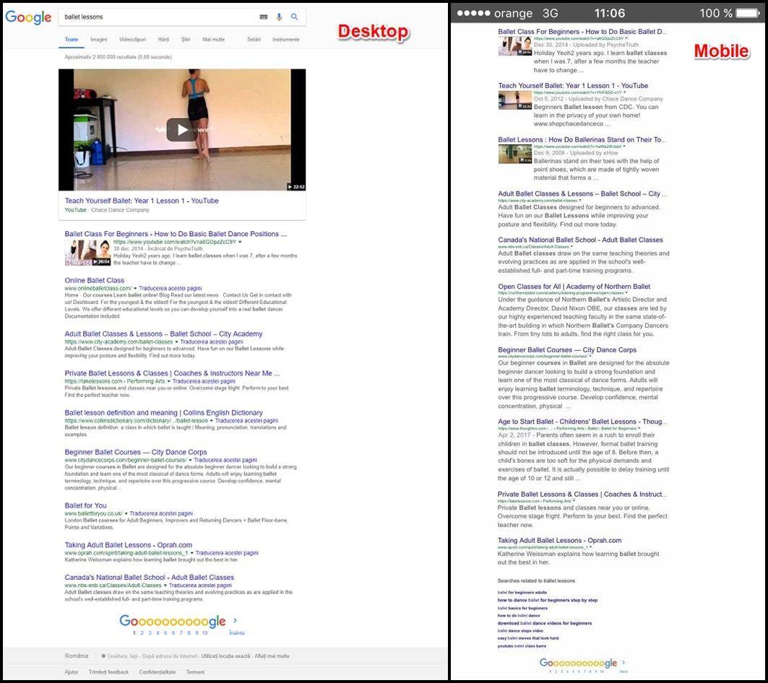Tap 'Open Classes for All | Academy of Northern Ballet'

pos(574,287)
